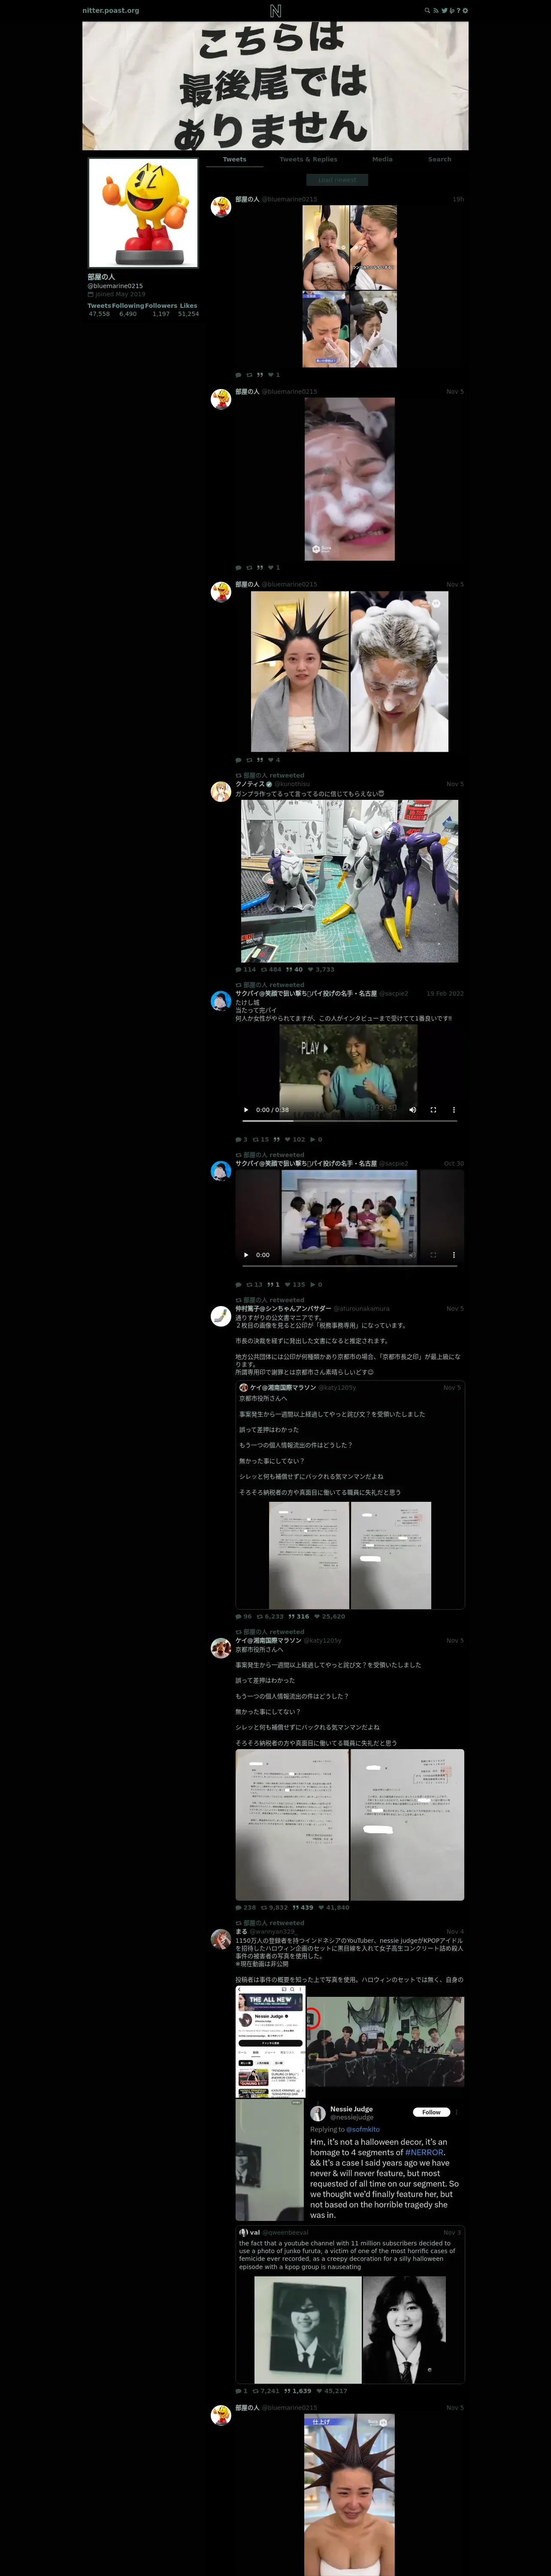Open the RSS feed icon in the header
This screenshot has width=551, height=2576.
pos(435,10)
